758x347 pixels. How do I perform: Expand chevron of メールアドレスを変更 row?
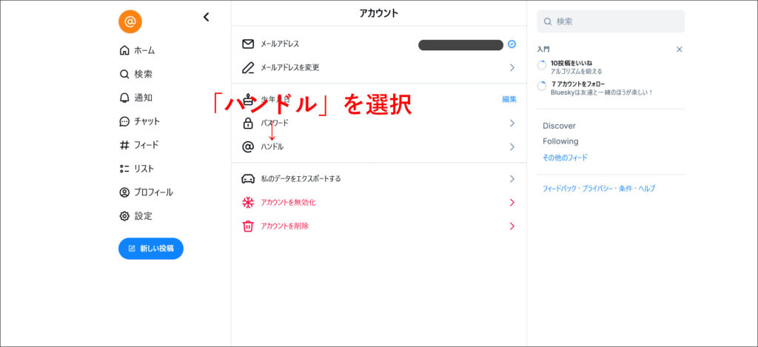pos(512,67)
